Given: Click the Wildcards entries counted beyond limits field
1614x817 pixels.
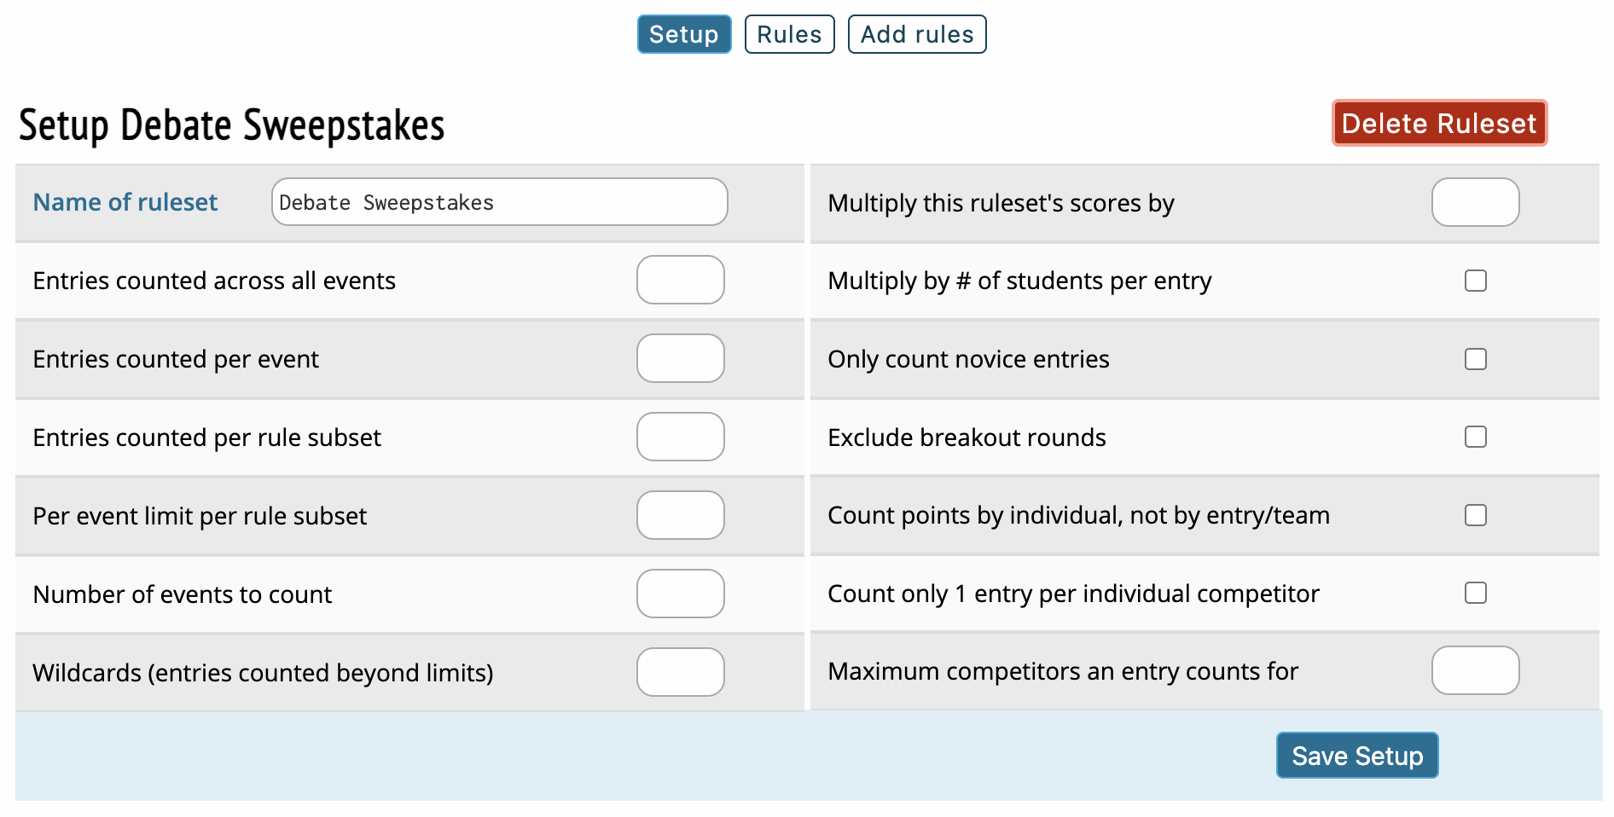Looking at the screenshot, I should tap(680, 672).
